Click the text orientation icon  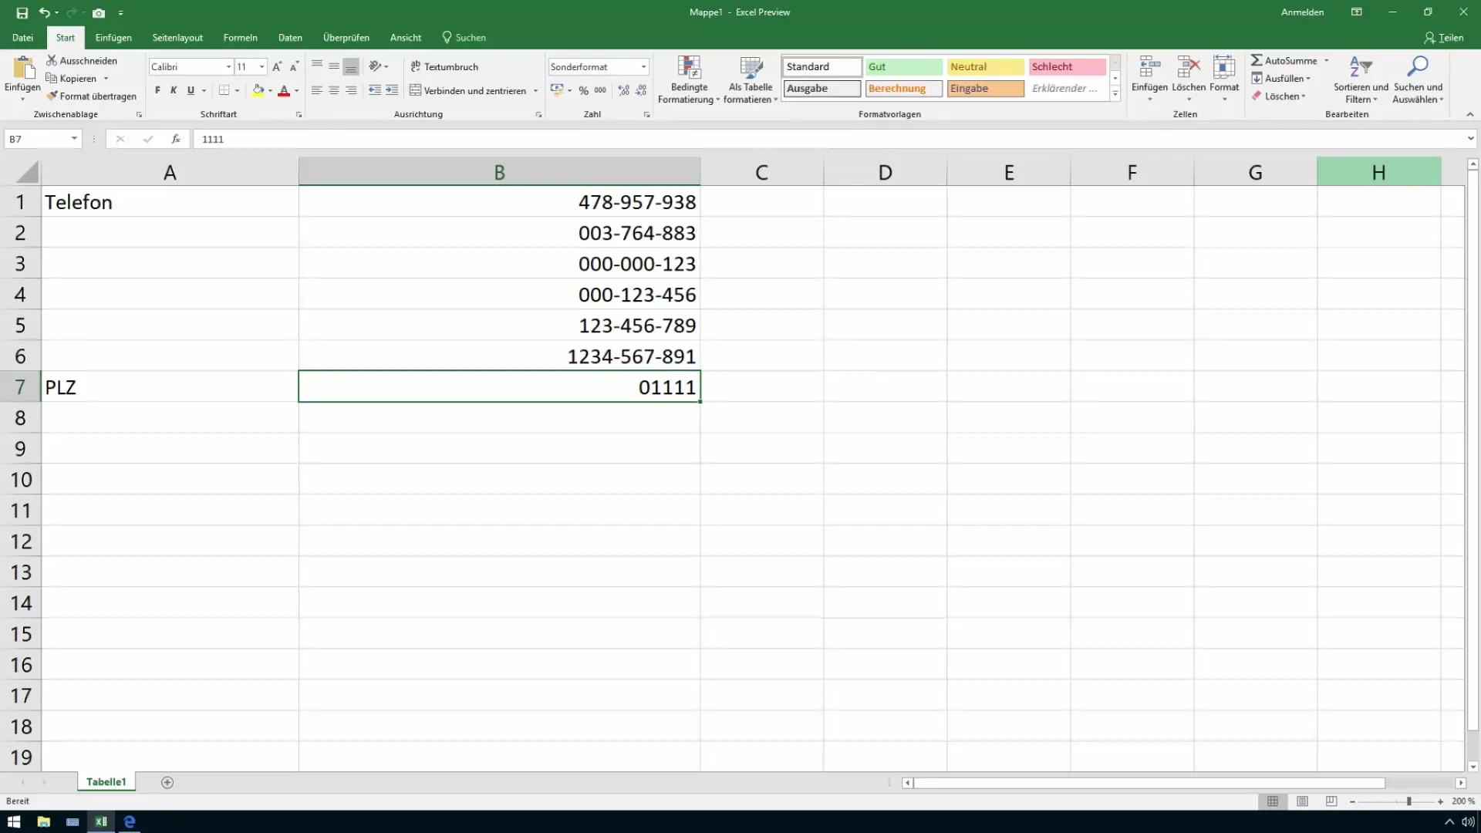point(375,66)
